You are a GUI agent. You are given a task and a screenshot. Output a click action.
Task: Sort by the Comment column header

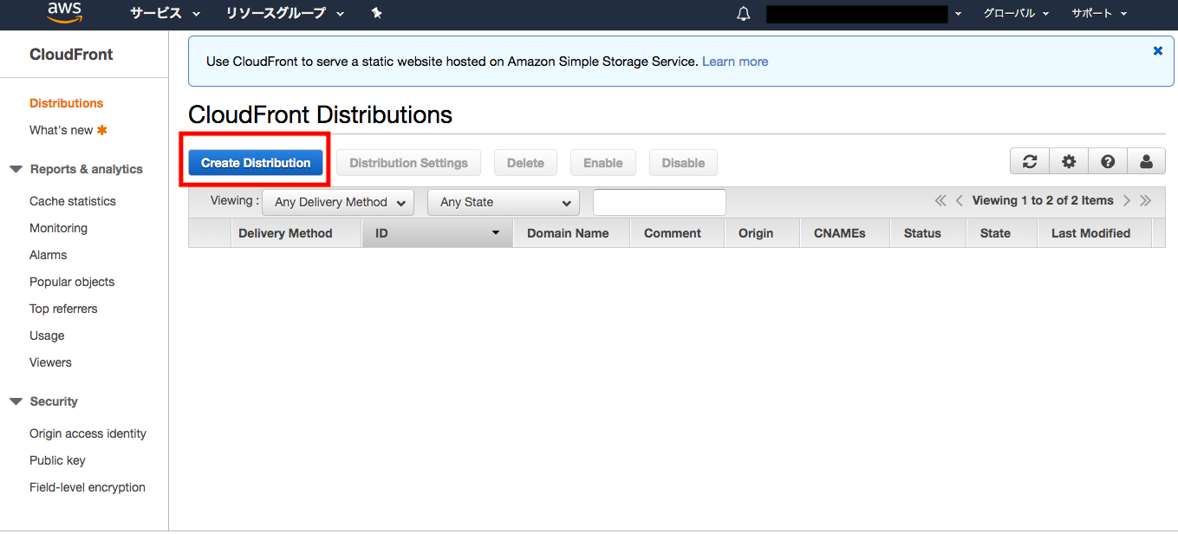point(677,233)
